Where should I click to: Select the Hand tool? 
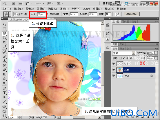[4, 116]
